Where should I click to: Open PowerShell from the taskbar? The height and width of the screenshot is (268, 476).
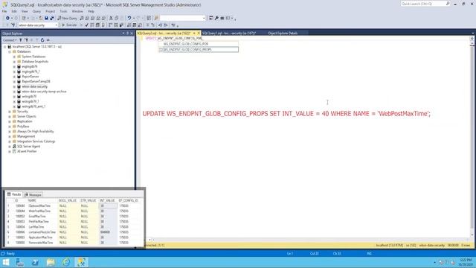point(36,262)
